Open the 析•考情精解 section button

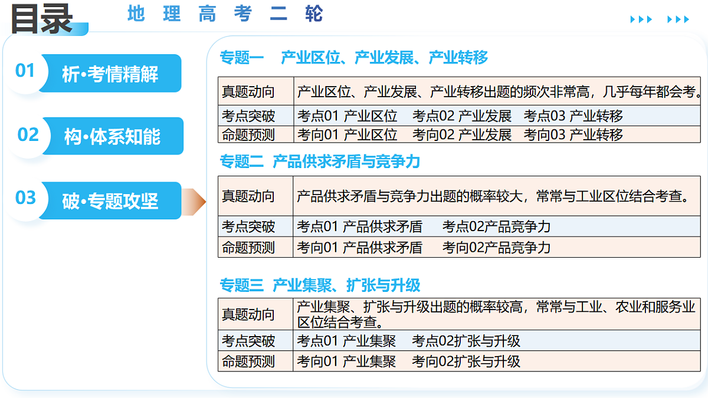[x=110, y=74]
